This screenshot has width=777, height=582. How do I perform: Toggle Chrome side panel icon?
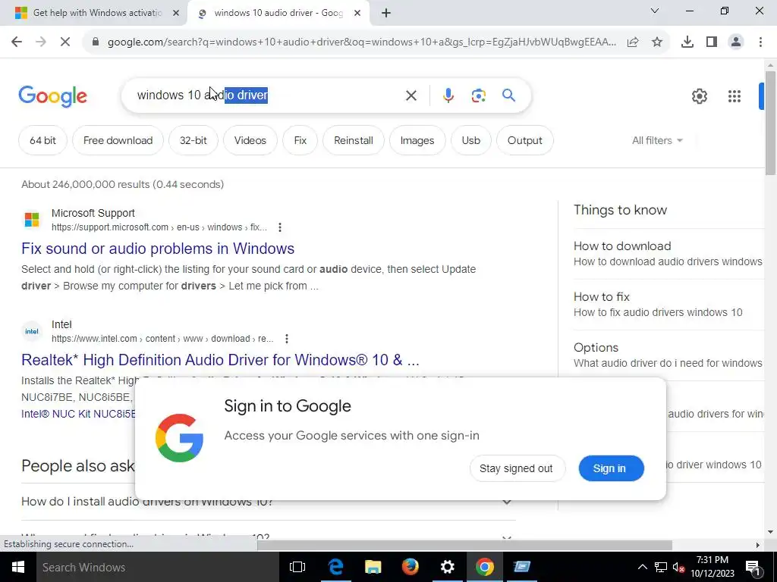[712, 42]
